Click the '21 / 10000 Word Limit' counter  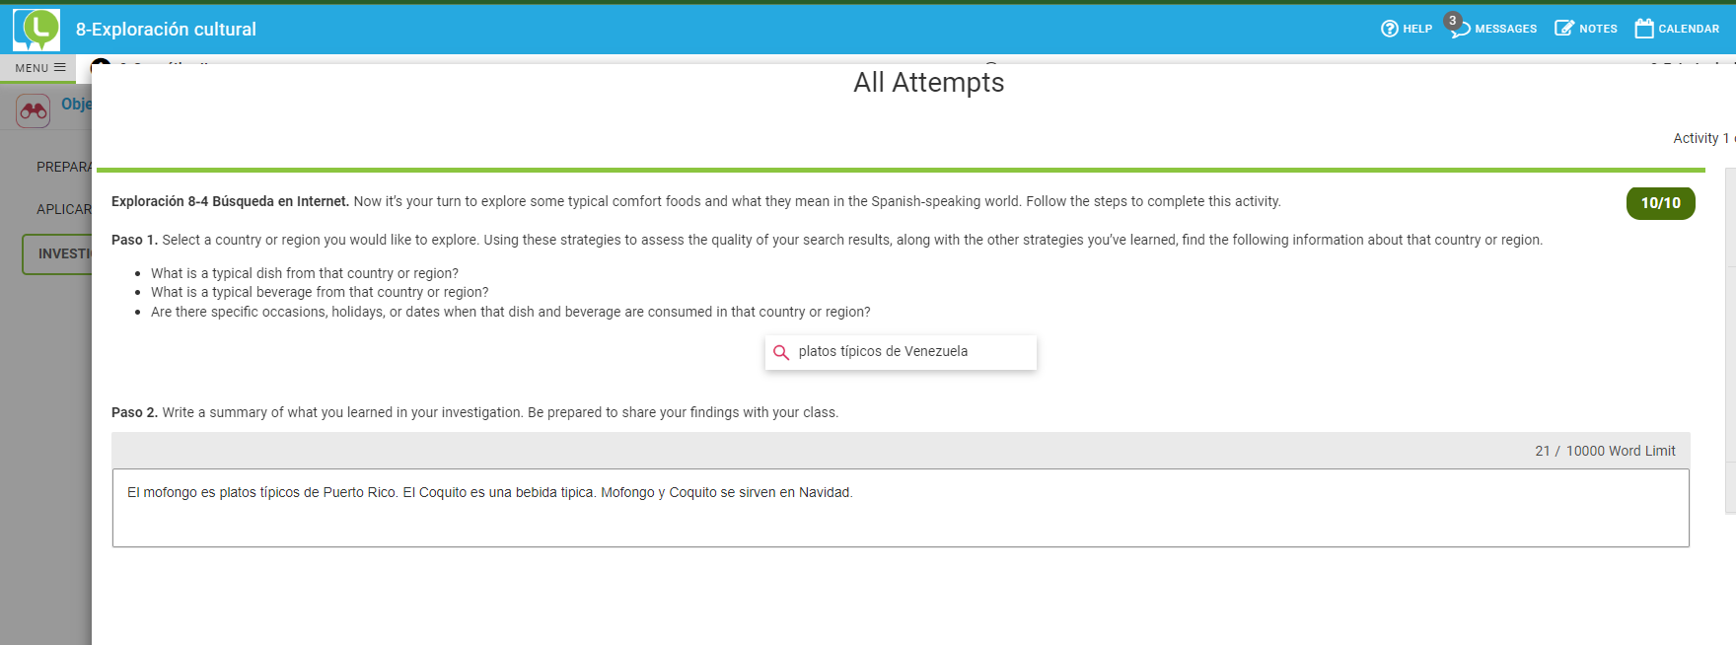coord(1605,451)
